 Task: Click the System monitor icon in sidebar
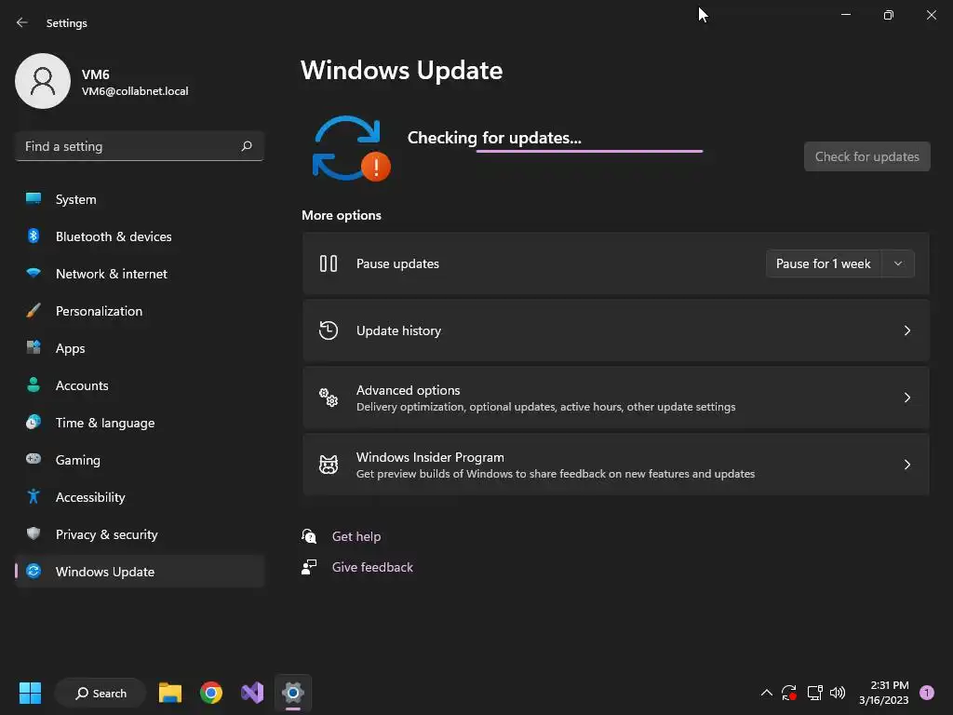[x=34, y=199]
